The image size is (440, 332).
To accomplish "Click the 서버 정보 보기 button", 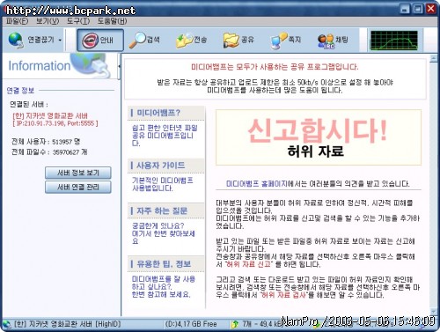I will tap(78, 173).
